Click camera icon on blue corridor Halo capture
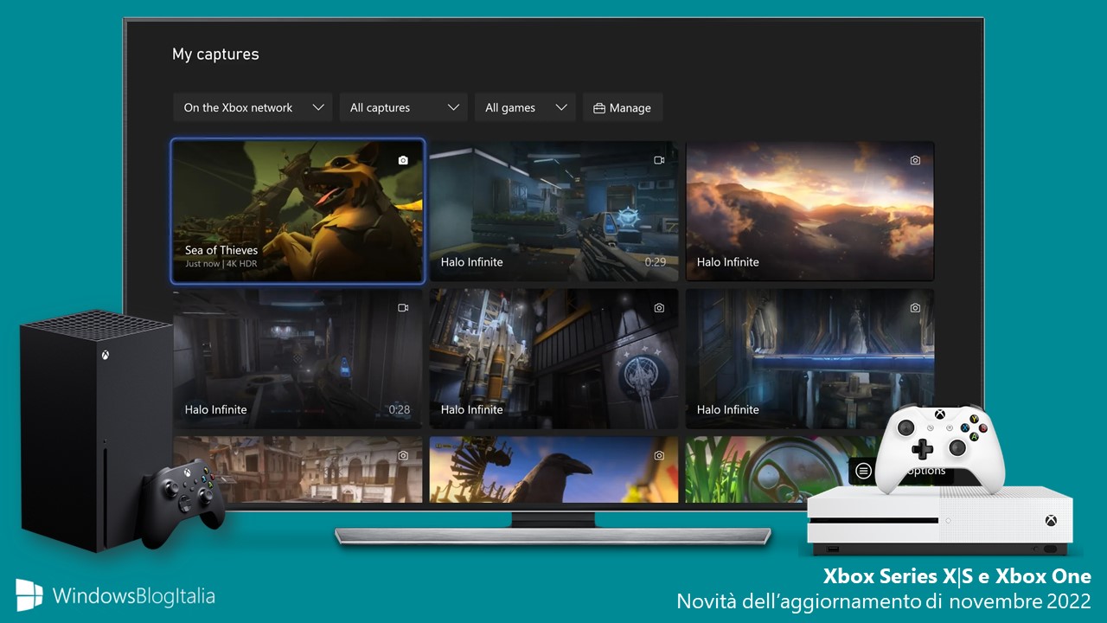1107x623 pixels. [x=915, y=308]
